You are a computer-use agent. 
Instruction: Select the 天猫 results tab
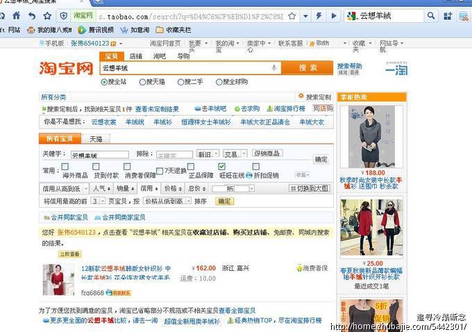[x=96, y=139]
